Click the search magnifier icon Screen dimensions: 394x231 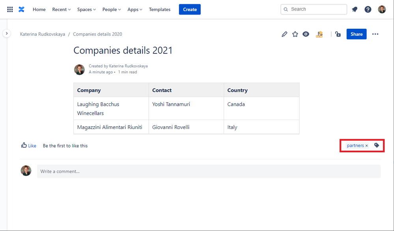[x=286, y=9]
